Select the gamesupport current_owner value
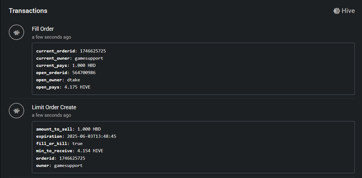Viewport: 362px width, 178px height. click(89, 58)
